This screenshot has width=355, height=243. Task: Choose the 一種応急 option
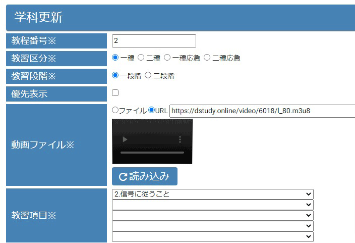tap(167, 58)
